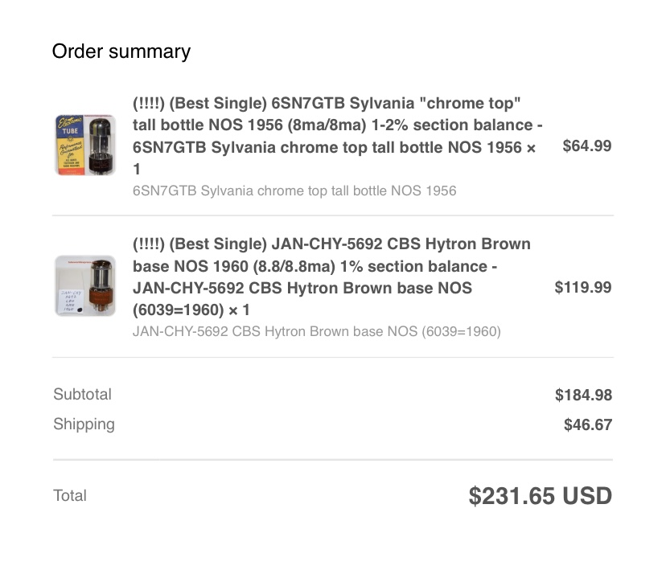This screenshot has height=574, width=666.
Task: Click the $46.67 shipping cost
Action: tap(588, 424)
